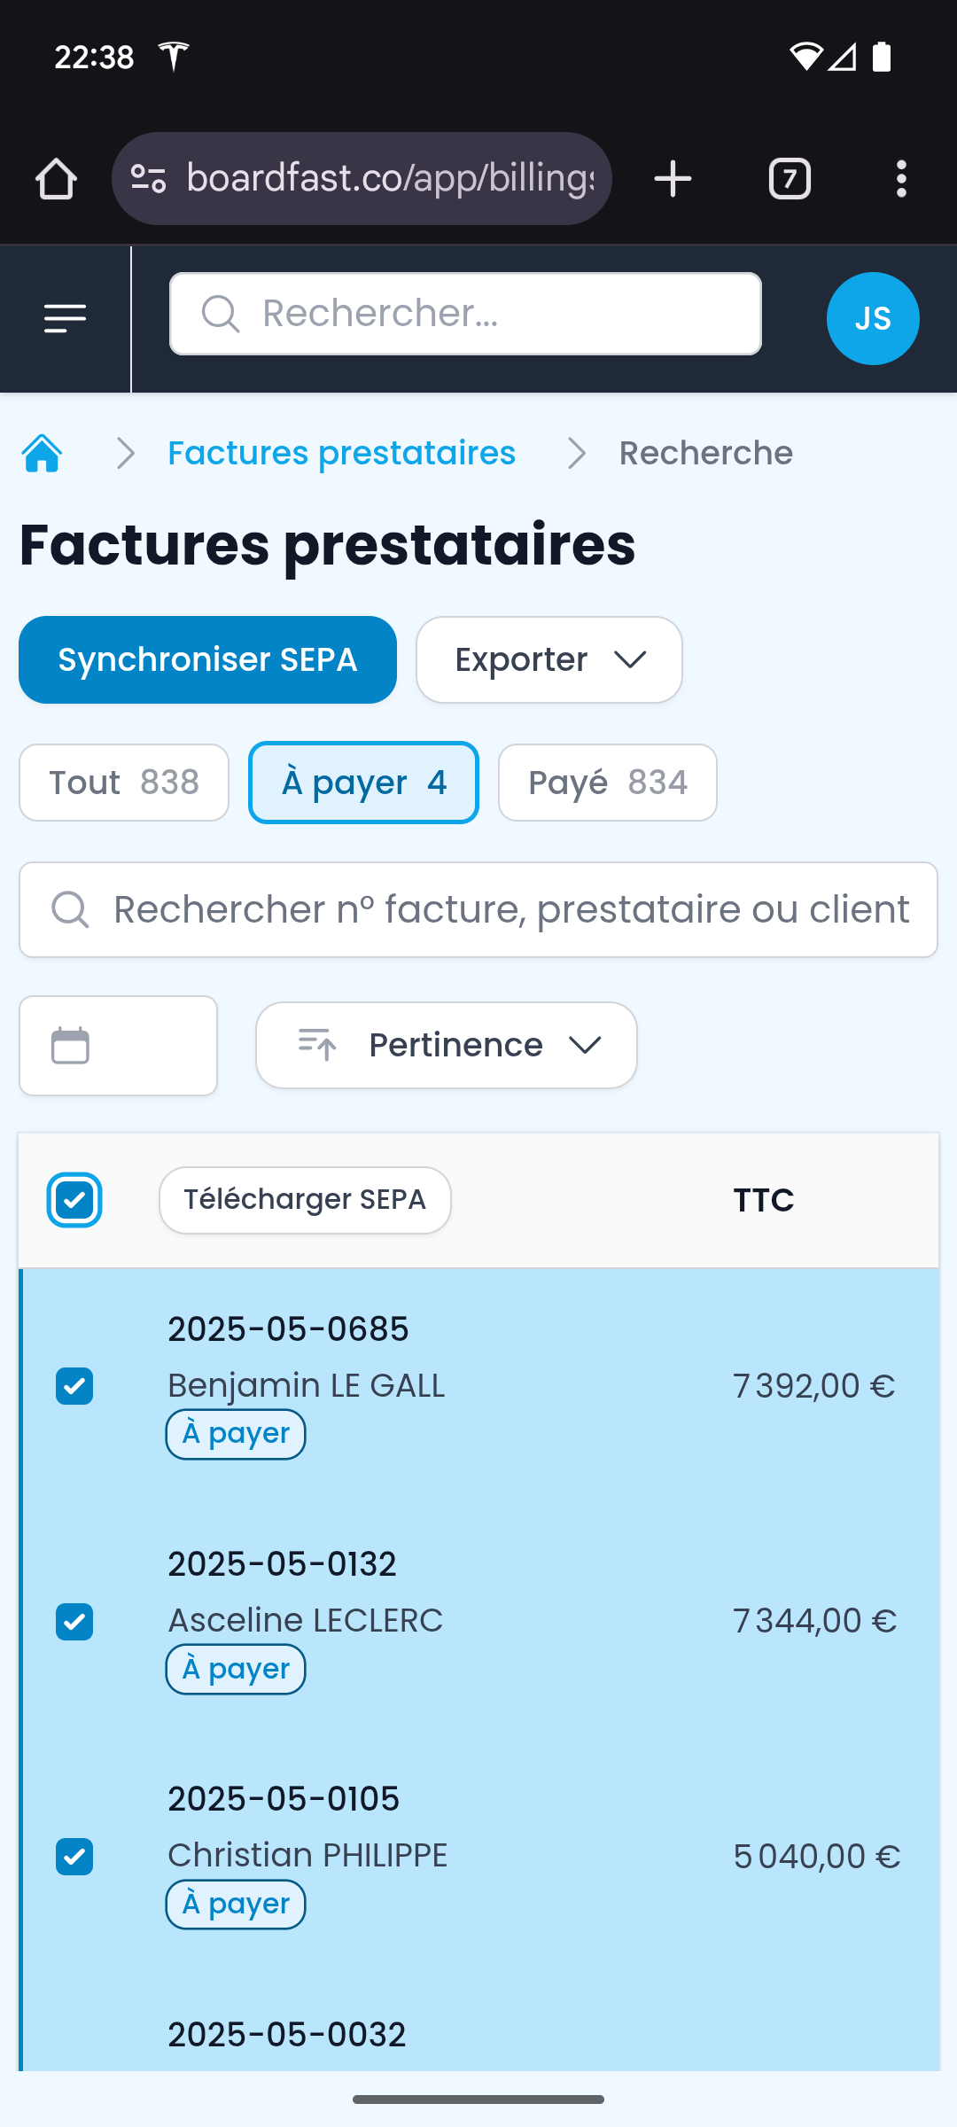The image size is (957, 2127).
Task: Open the browser three-dot overflow menu
Action: pos(901,179)
